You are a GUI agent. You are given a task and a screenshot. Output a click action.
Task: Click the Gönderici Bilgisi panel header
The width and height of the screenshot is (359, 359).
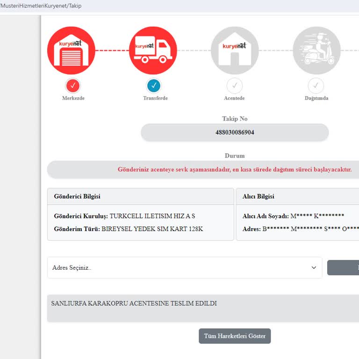[140, 196]
